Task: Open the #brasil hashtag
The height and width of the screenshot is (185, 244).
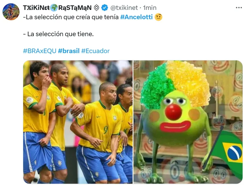Action: click(69, 51)
